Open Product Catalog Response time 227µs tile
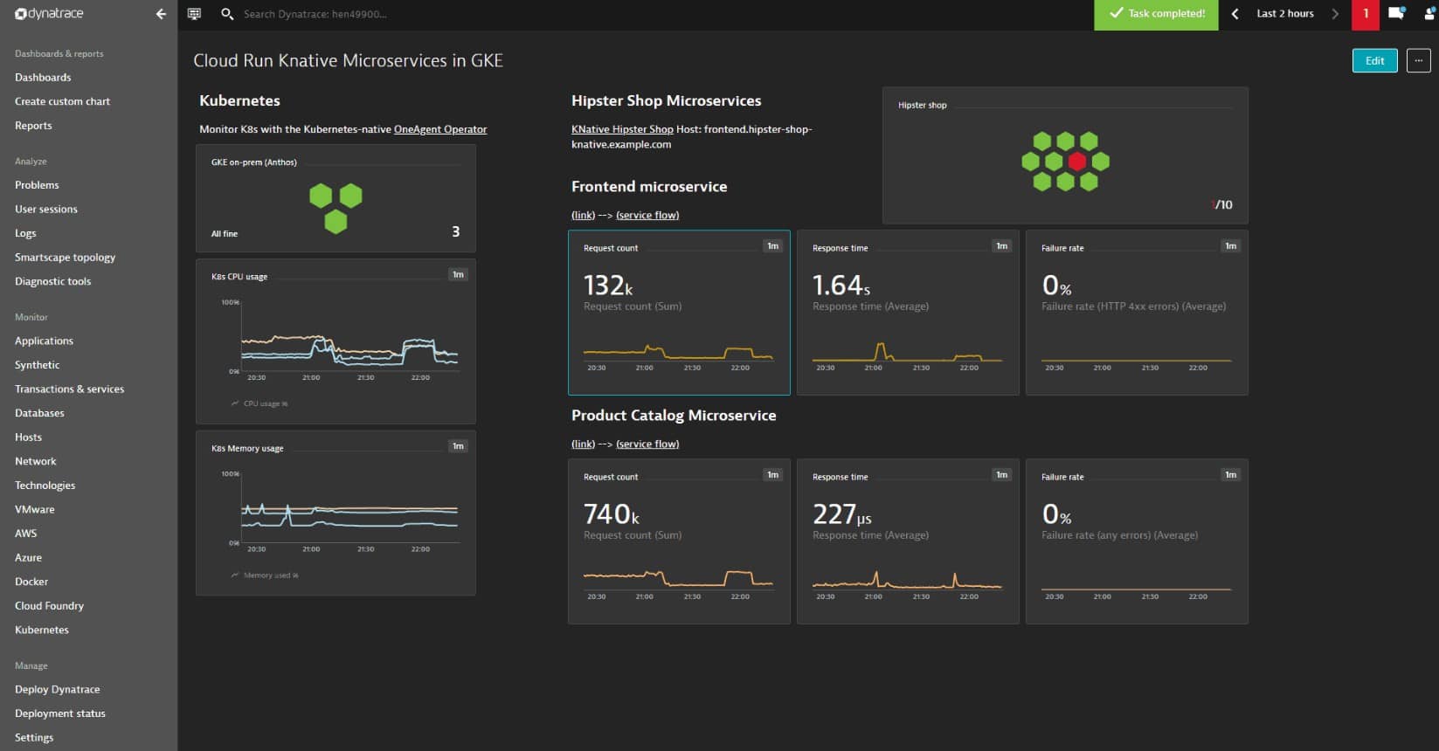Image resolution: width=1439 pixels, height=751 pixels. [908, 541]
